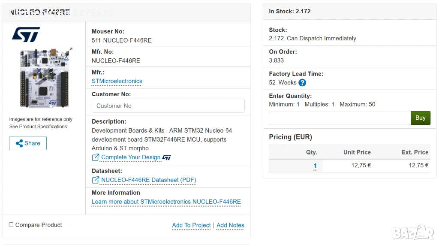Open the STMicroelectronics manufacturer link
The height and width of the screenshot is (245, 439).
click(117, 81)
